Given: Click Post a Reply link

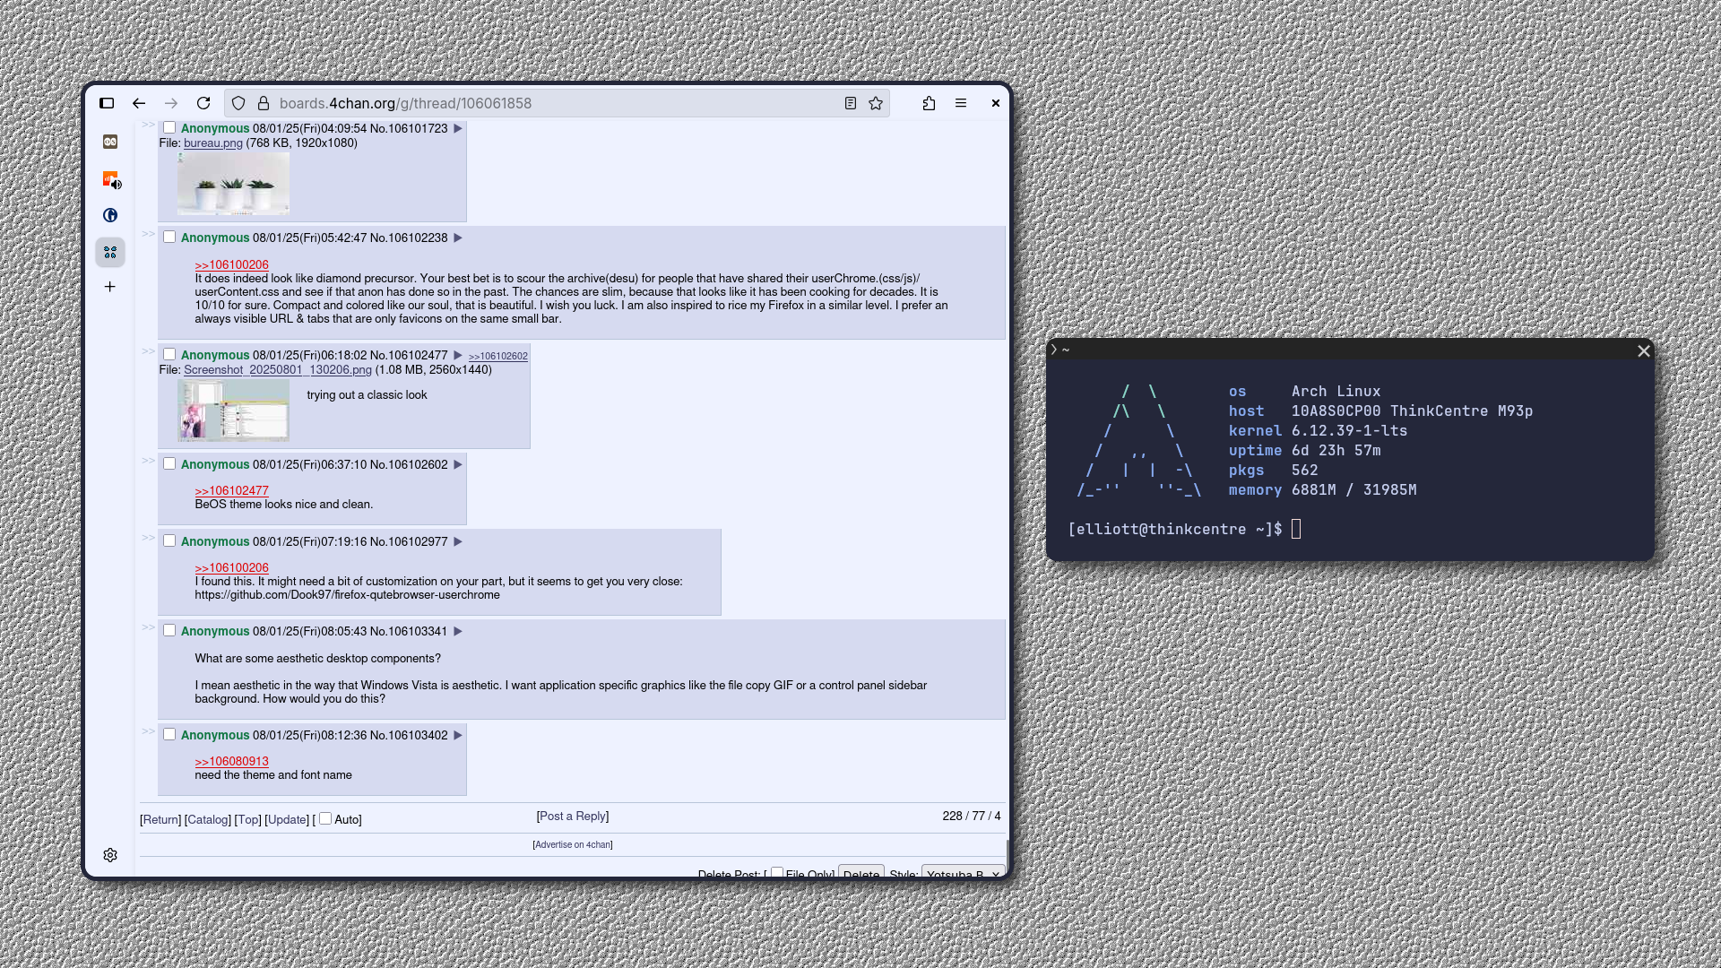Looking at the screenshot, I should tap(573, 816).
